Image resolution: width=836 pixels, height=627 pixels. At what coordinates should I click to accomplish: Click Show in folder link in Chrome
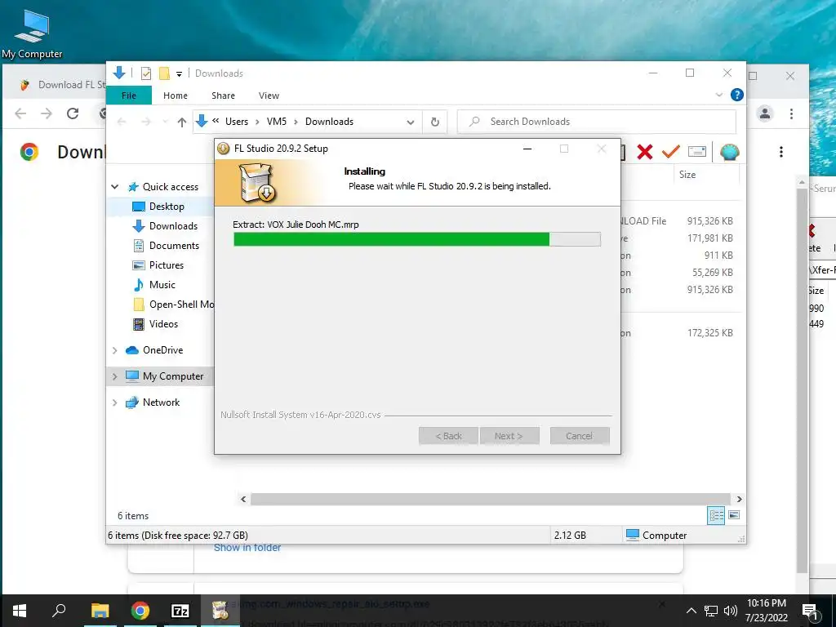click(x=247, y=548)
